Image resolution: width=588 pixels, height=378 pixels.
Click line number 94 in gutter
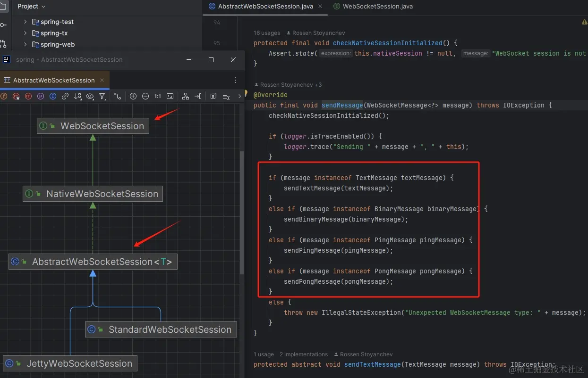(217, 23)
